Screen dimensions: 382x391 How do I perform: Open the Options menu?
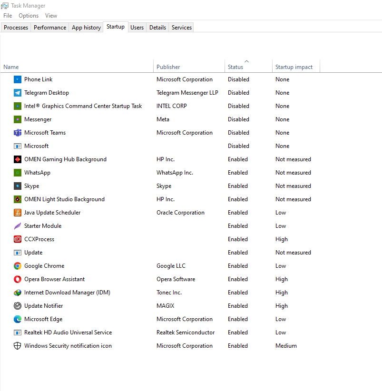pyautogui.click(x=29, y=16)
